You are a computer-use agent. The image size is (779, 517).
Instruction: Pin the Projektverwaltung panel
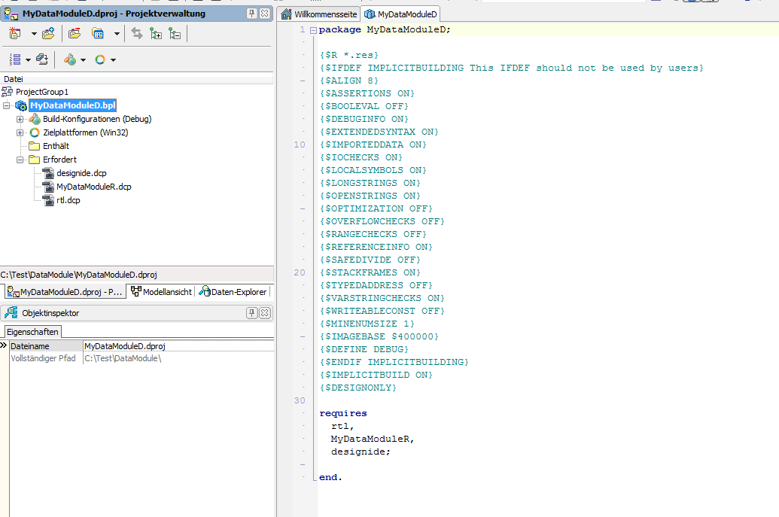click(252, 14)
